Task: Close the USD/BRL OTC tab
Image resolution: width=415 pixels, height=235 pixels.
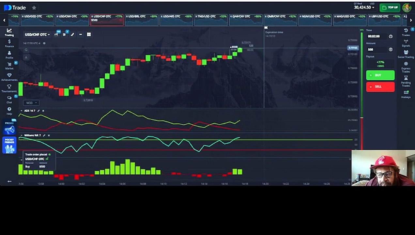Action: 127,16
